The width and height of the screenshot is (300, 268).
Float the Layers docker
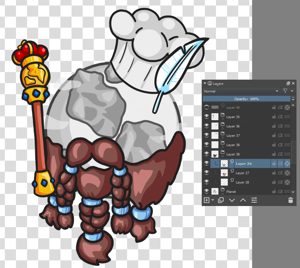tap(288, 83)
